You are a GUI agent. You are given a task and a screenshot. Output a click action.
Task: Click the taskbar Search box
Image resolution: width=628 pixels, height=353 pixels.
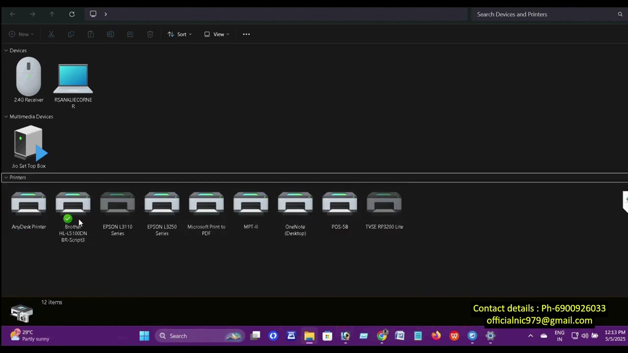[x=200, y=336]
